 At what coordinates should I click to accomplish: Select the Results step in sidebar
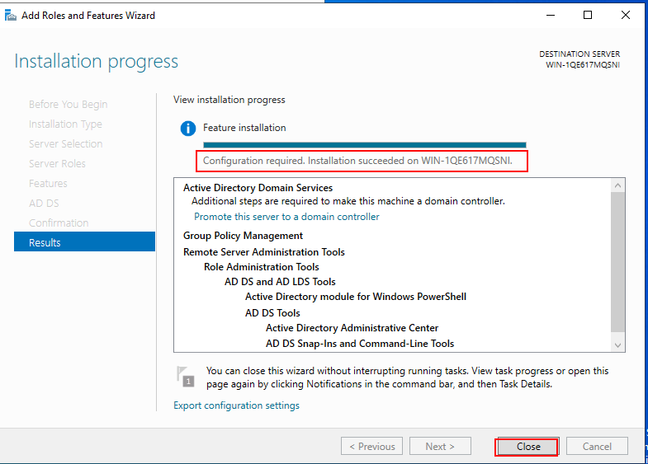[x=84, y=242]
